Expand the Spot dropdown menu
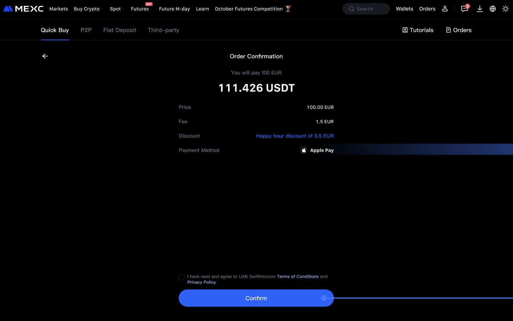The height and width of the screenshot is (321, 513). [116, 9]
